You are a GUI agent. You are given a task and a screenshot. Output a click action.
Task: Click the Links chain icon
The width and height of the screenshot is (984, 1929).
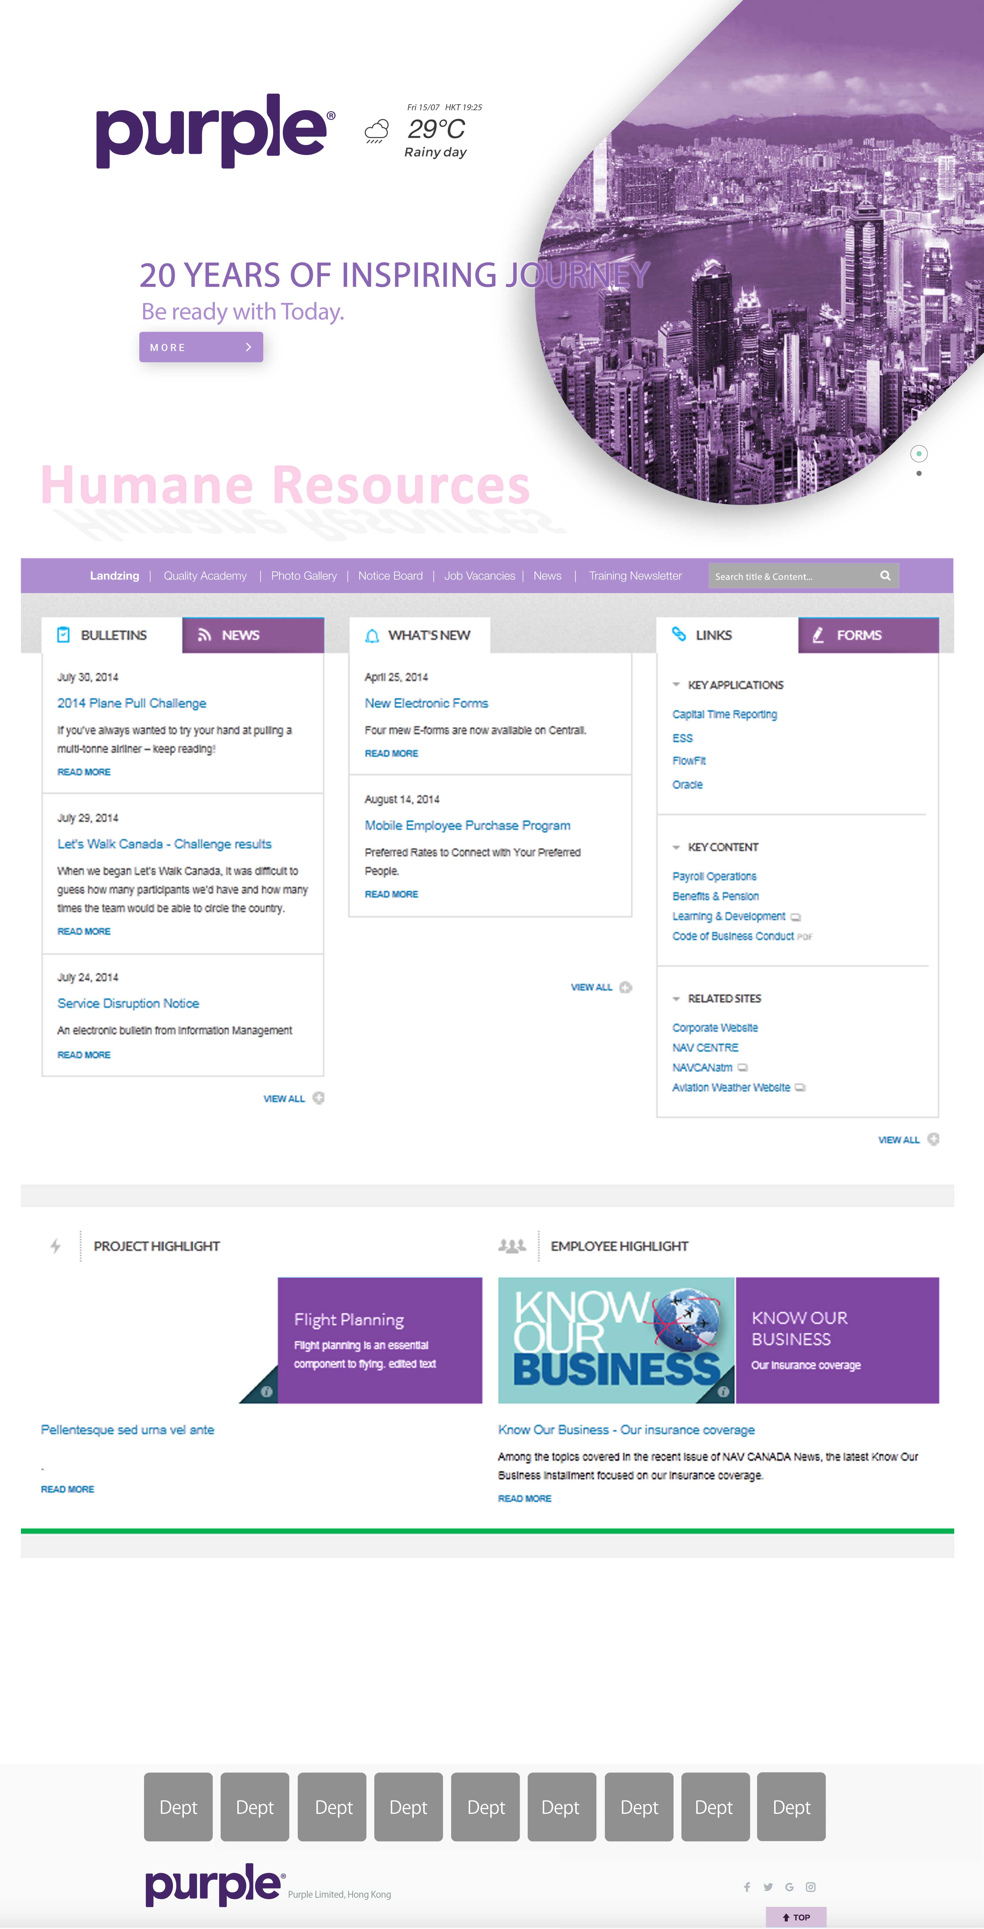click(679, 634)
